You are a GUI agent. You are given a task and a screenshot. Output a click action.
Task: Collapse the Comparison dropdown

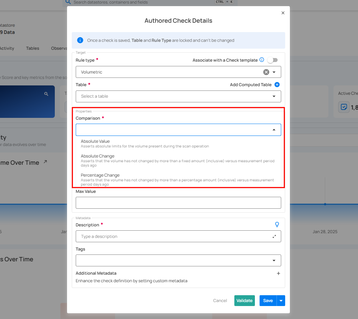tap(274, 130)
